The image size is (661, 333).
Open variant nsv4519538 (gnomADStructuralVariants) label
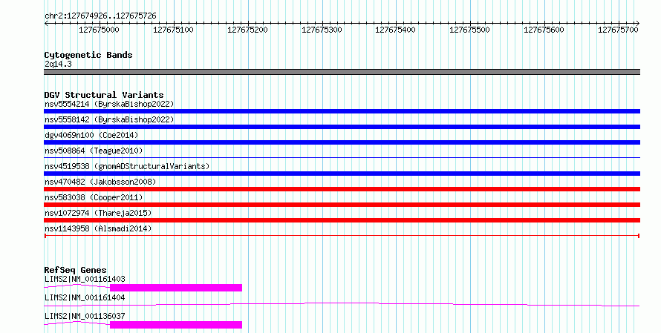[x=127, y=166]
